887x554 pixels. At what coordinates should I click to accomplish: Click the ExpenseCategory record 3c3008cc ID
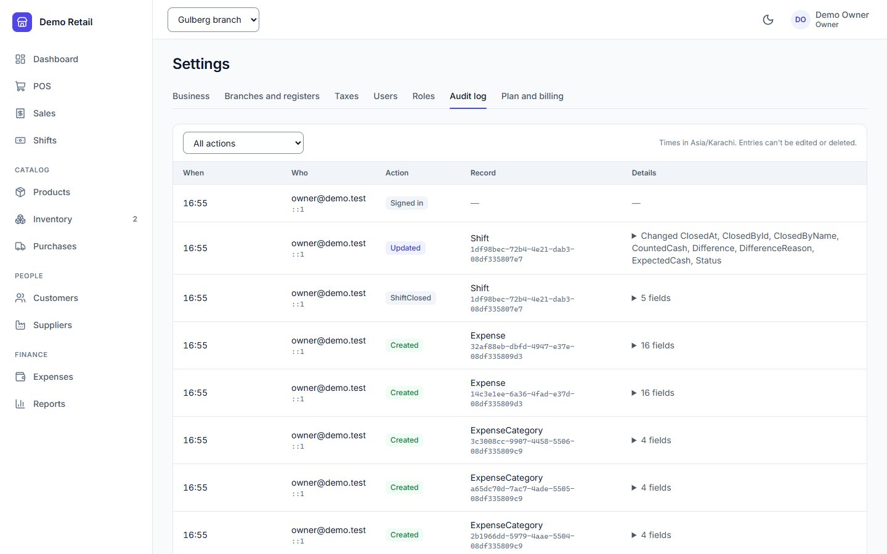[522, 446]
